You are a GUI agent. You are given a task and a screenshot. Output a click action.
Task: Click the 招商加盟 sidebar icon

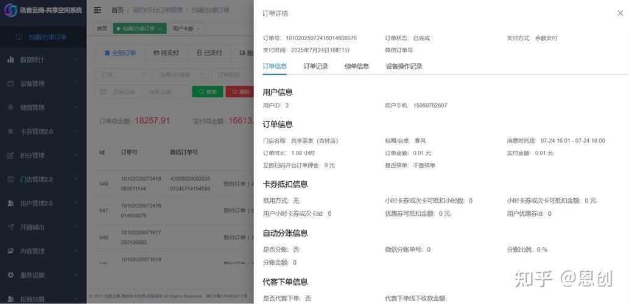pyautogui.click(x=11, y=299)
